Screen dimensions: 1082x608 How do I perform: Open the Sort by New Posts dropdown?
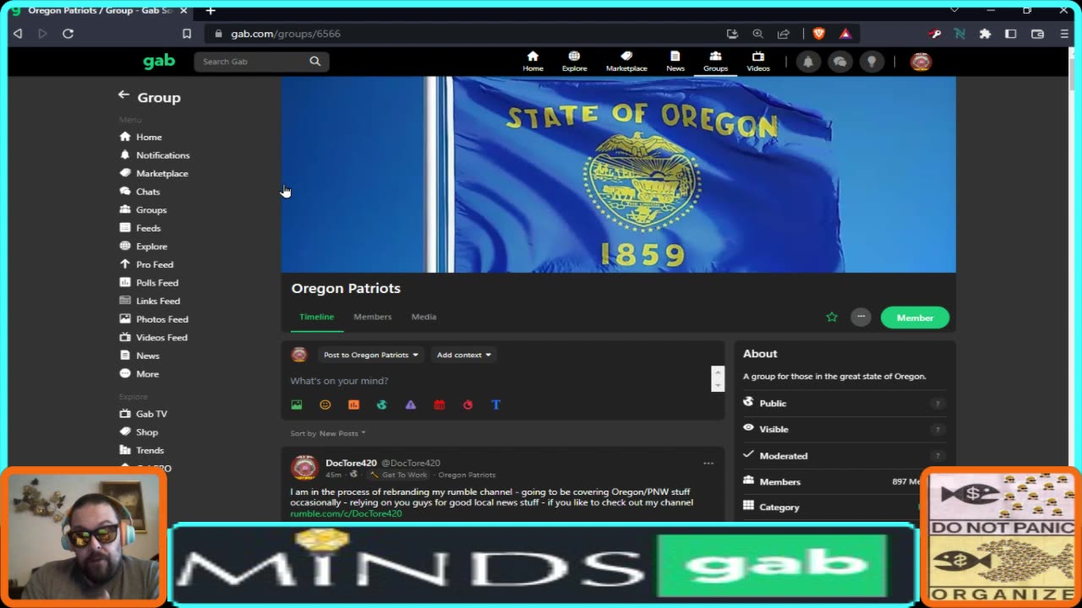pos(328,433)
